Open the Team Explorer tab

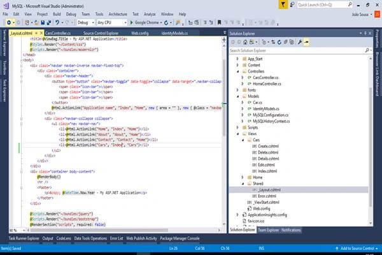(x=268, y=230)
